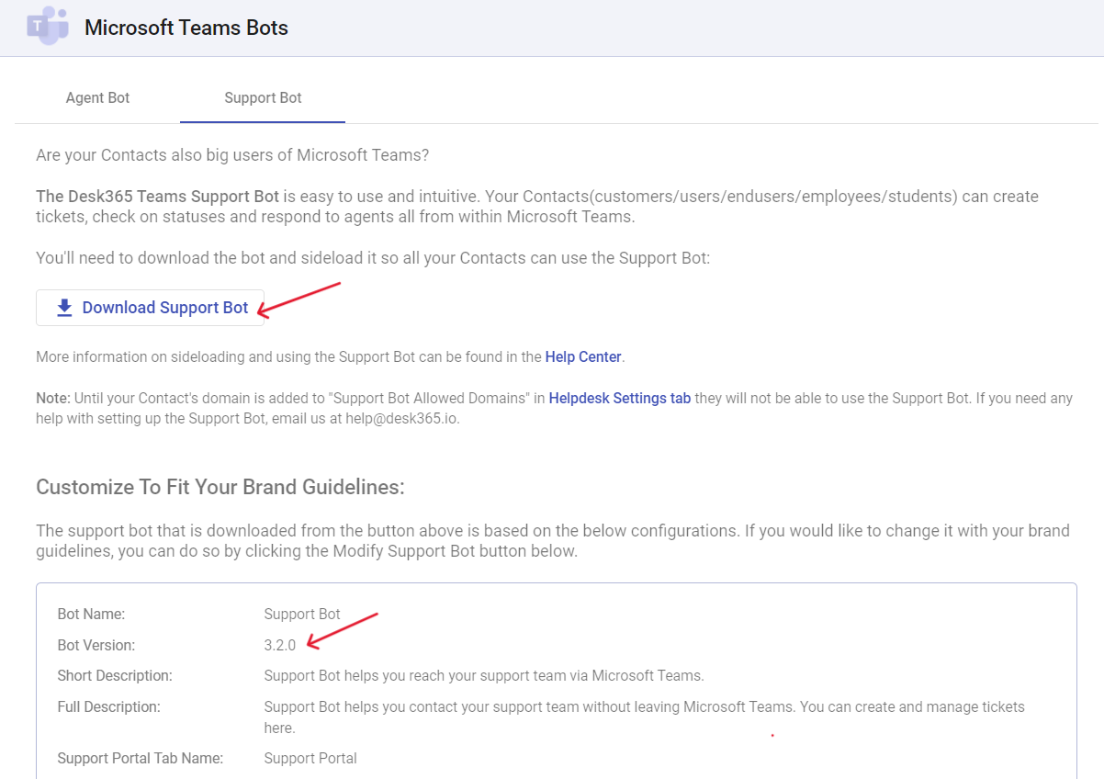Switch to the Agent Bot tab

pos(97,97)
